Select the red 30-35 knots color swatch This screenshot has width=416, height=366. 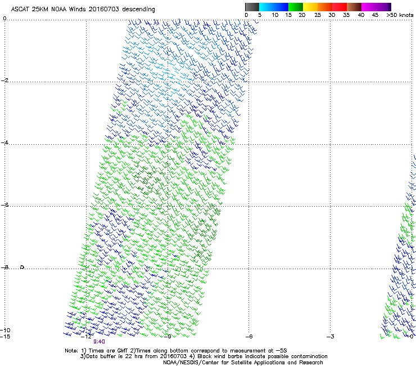click(x=340, y=7)
